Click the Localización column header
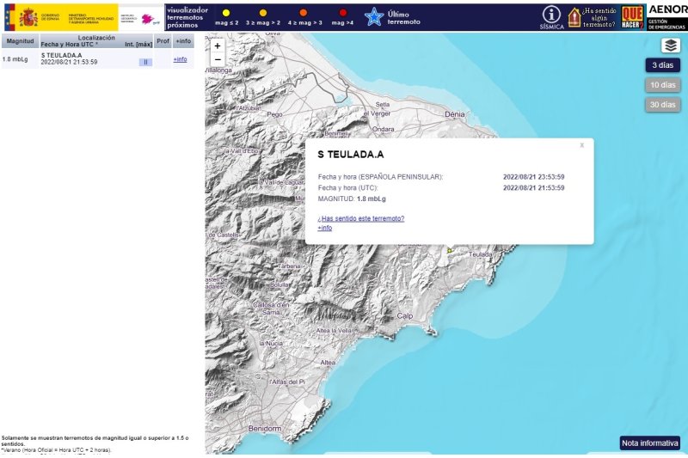688x458 pixels. 96,38
